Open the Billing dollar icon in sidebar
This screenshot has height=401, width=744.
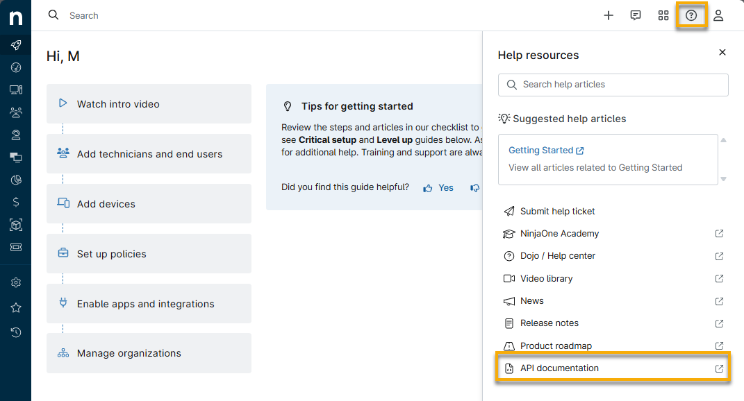coord(16,202)
